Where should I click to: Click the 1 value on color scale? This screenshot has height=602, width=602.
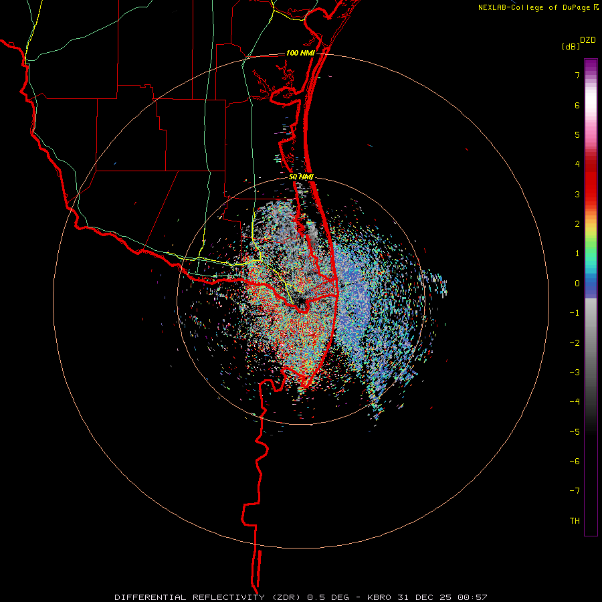(577, 254)
